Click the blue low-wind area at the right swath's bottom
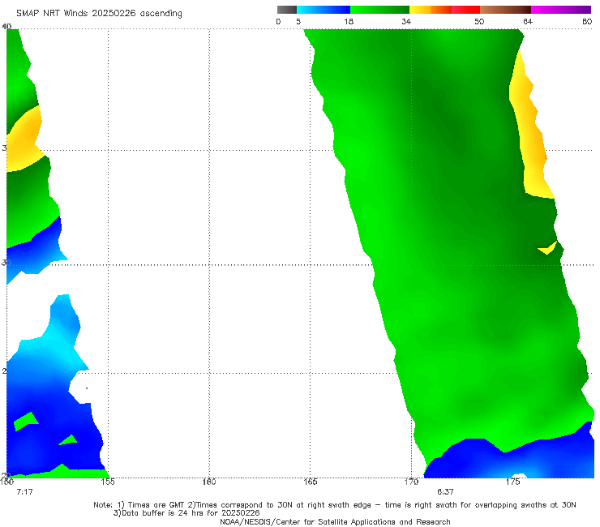The image size is (600, 527). pyautogui.click(x=512, y=461)
